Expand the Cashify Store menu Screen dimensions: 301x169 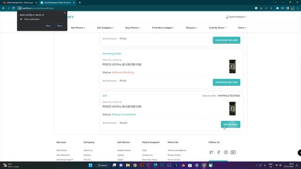(217, 28)
